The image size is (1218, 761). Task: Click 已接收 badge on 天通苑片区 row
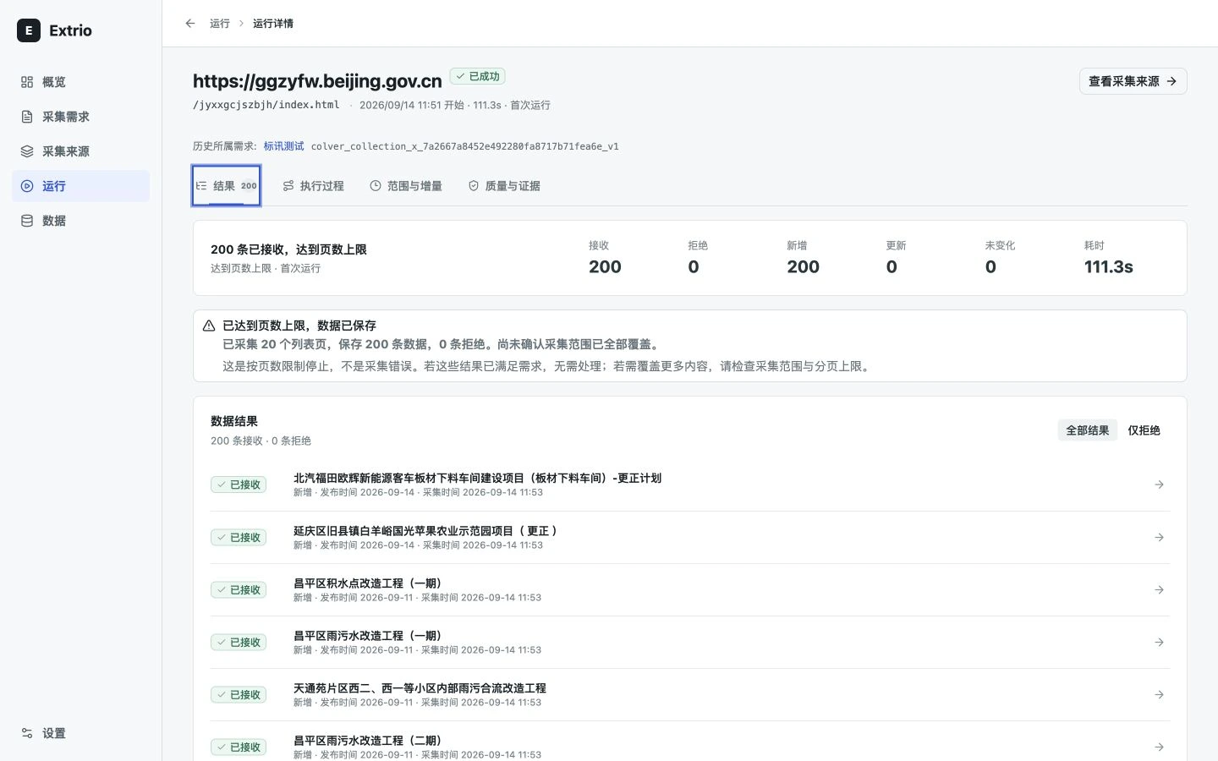(239, 695)
